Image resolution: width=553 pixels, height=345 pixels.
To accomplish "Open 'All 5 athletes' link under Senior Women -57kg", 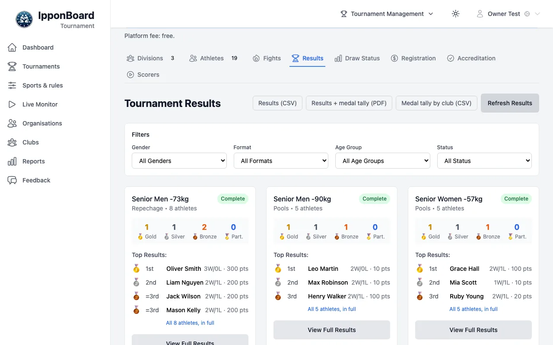I will coord(474,309).
